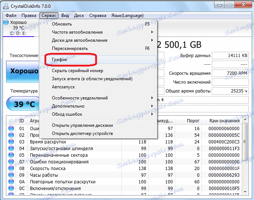Click the Буфер данных value field 14111 KB
Viewport: 254px width, 200px height.
click(230, 55)
